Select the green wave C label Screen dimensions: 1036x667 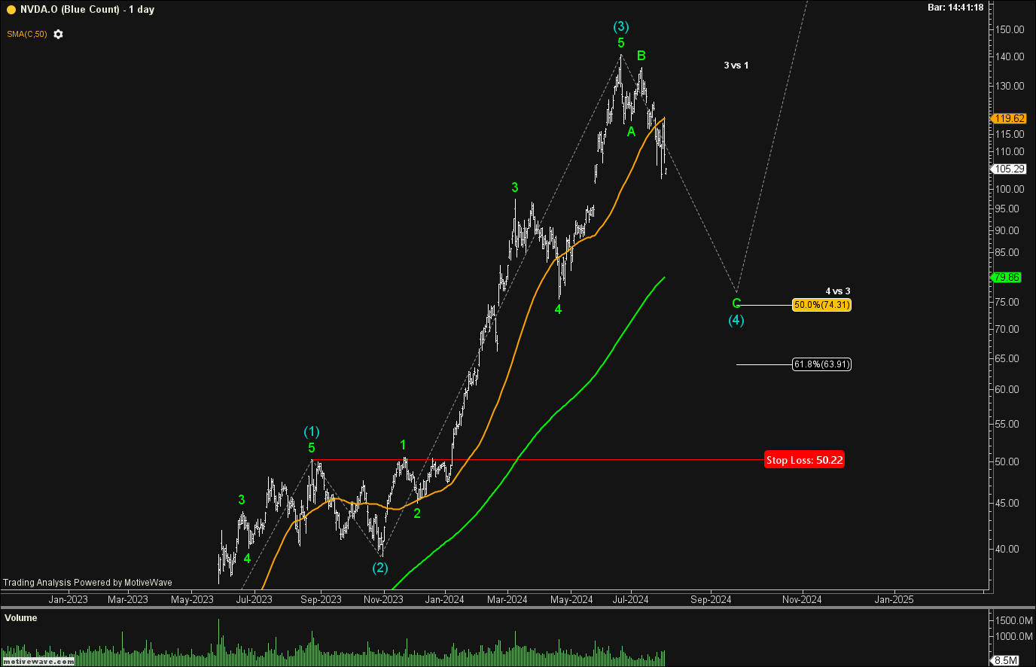(x=736, y=303)
